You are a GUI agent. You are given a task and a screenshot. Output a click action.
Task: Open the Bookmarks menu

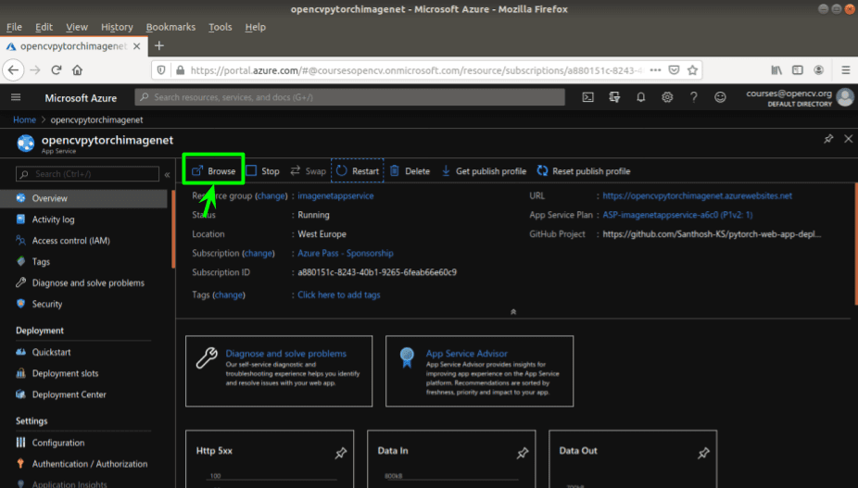point(170,27)
